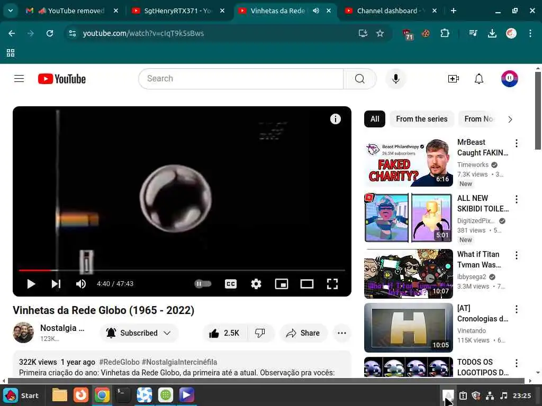
Task: Open MrBeast Caught FAKIN video thumbnail
Action: (x=409, y=162)
